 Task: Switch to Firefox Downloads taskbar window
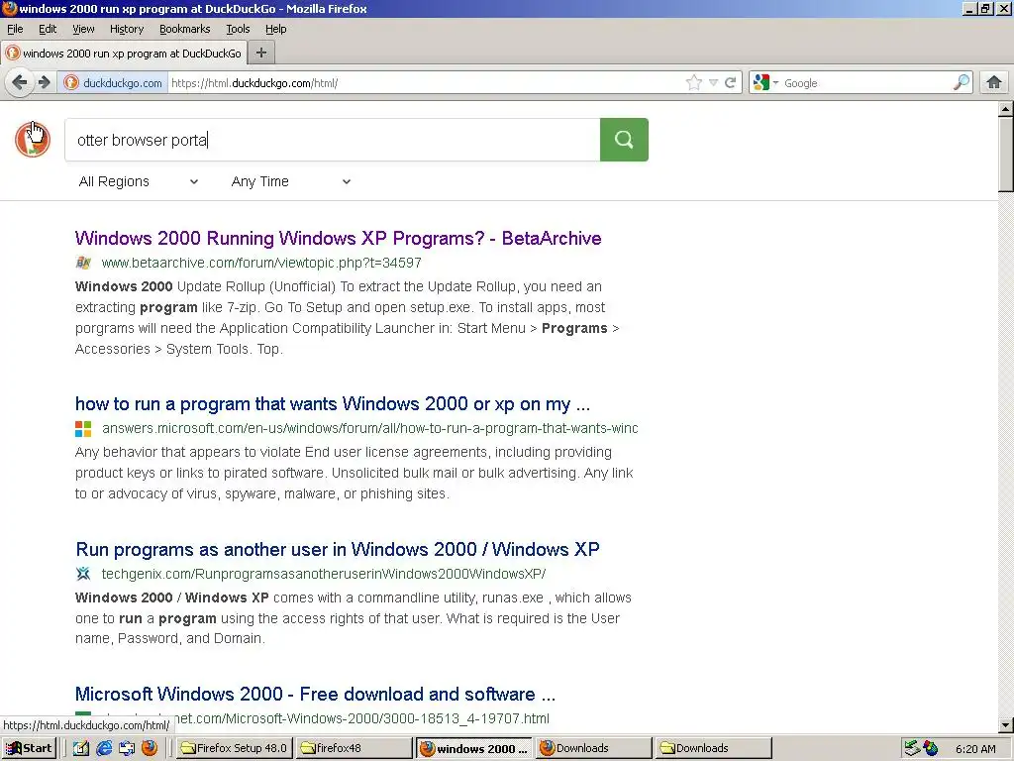coord(593,748)
